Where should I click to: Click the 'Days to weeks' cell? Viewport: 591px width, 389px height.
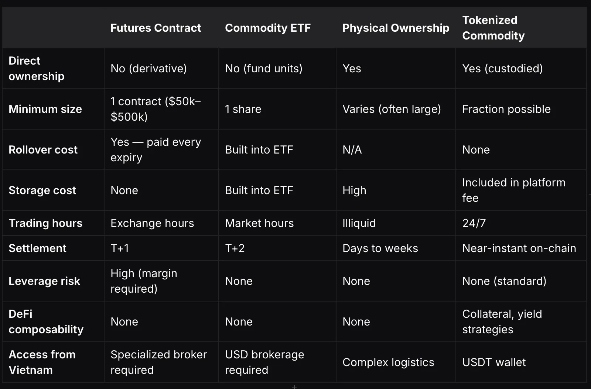coord(396,248)
